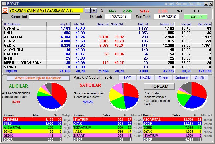
Task: Select the GARANTI row
Action: pos(107,54)
